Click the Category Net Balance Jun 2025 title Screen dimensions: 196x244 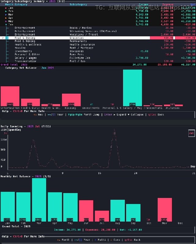[30, 68]
